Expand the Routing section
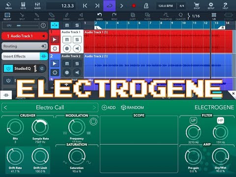 (x=25, y=46)
